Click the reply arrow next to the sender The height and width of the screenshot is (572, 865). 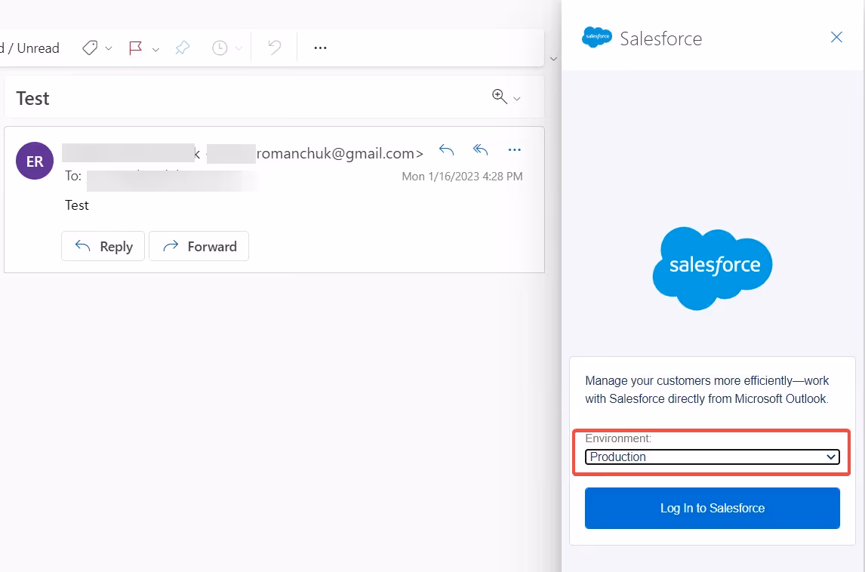click(x=446, y=150)
